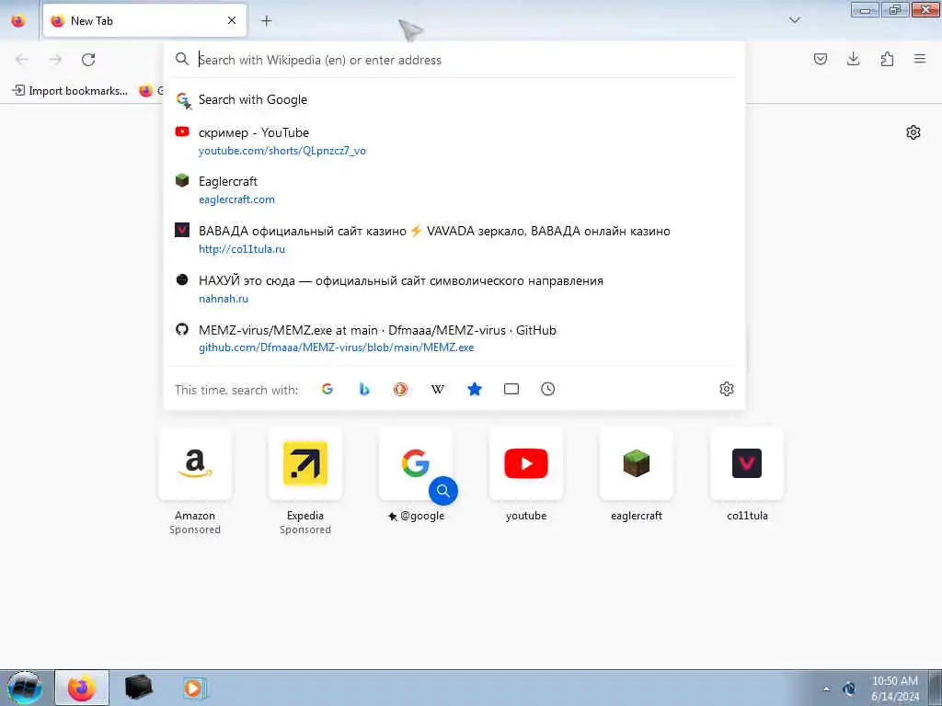Open the Eaglercraft suggestion
Image resolution: width=942 pixels, height=706 pixels.
pyautogui.click(x=454, y=189)
